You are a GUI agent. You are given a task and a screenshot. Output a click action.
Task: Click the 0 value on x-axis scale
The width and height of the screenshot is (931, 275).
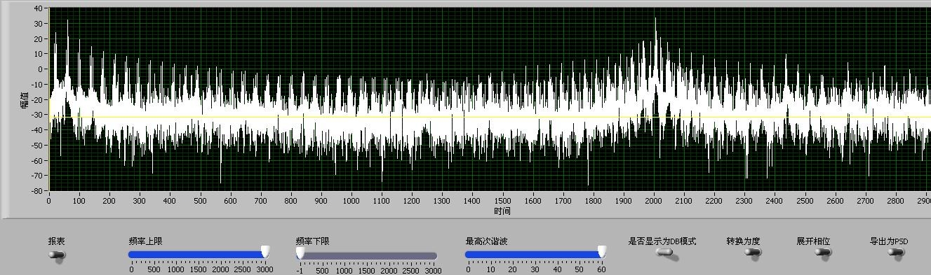(x=48, y=201)
